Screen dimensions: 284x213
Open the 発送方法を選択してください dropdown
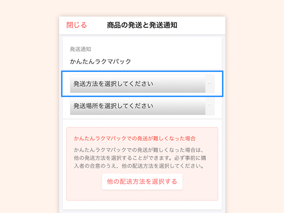pos(142,84)
